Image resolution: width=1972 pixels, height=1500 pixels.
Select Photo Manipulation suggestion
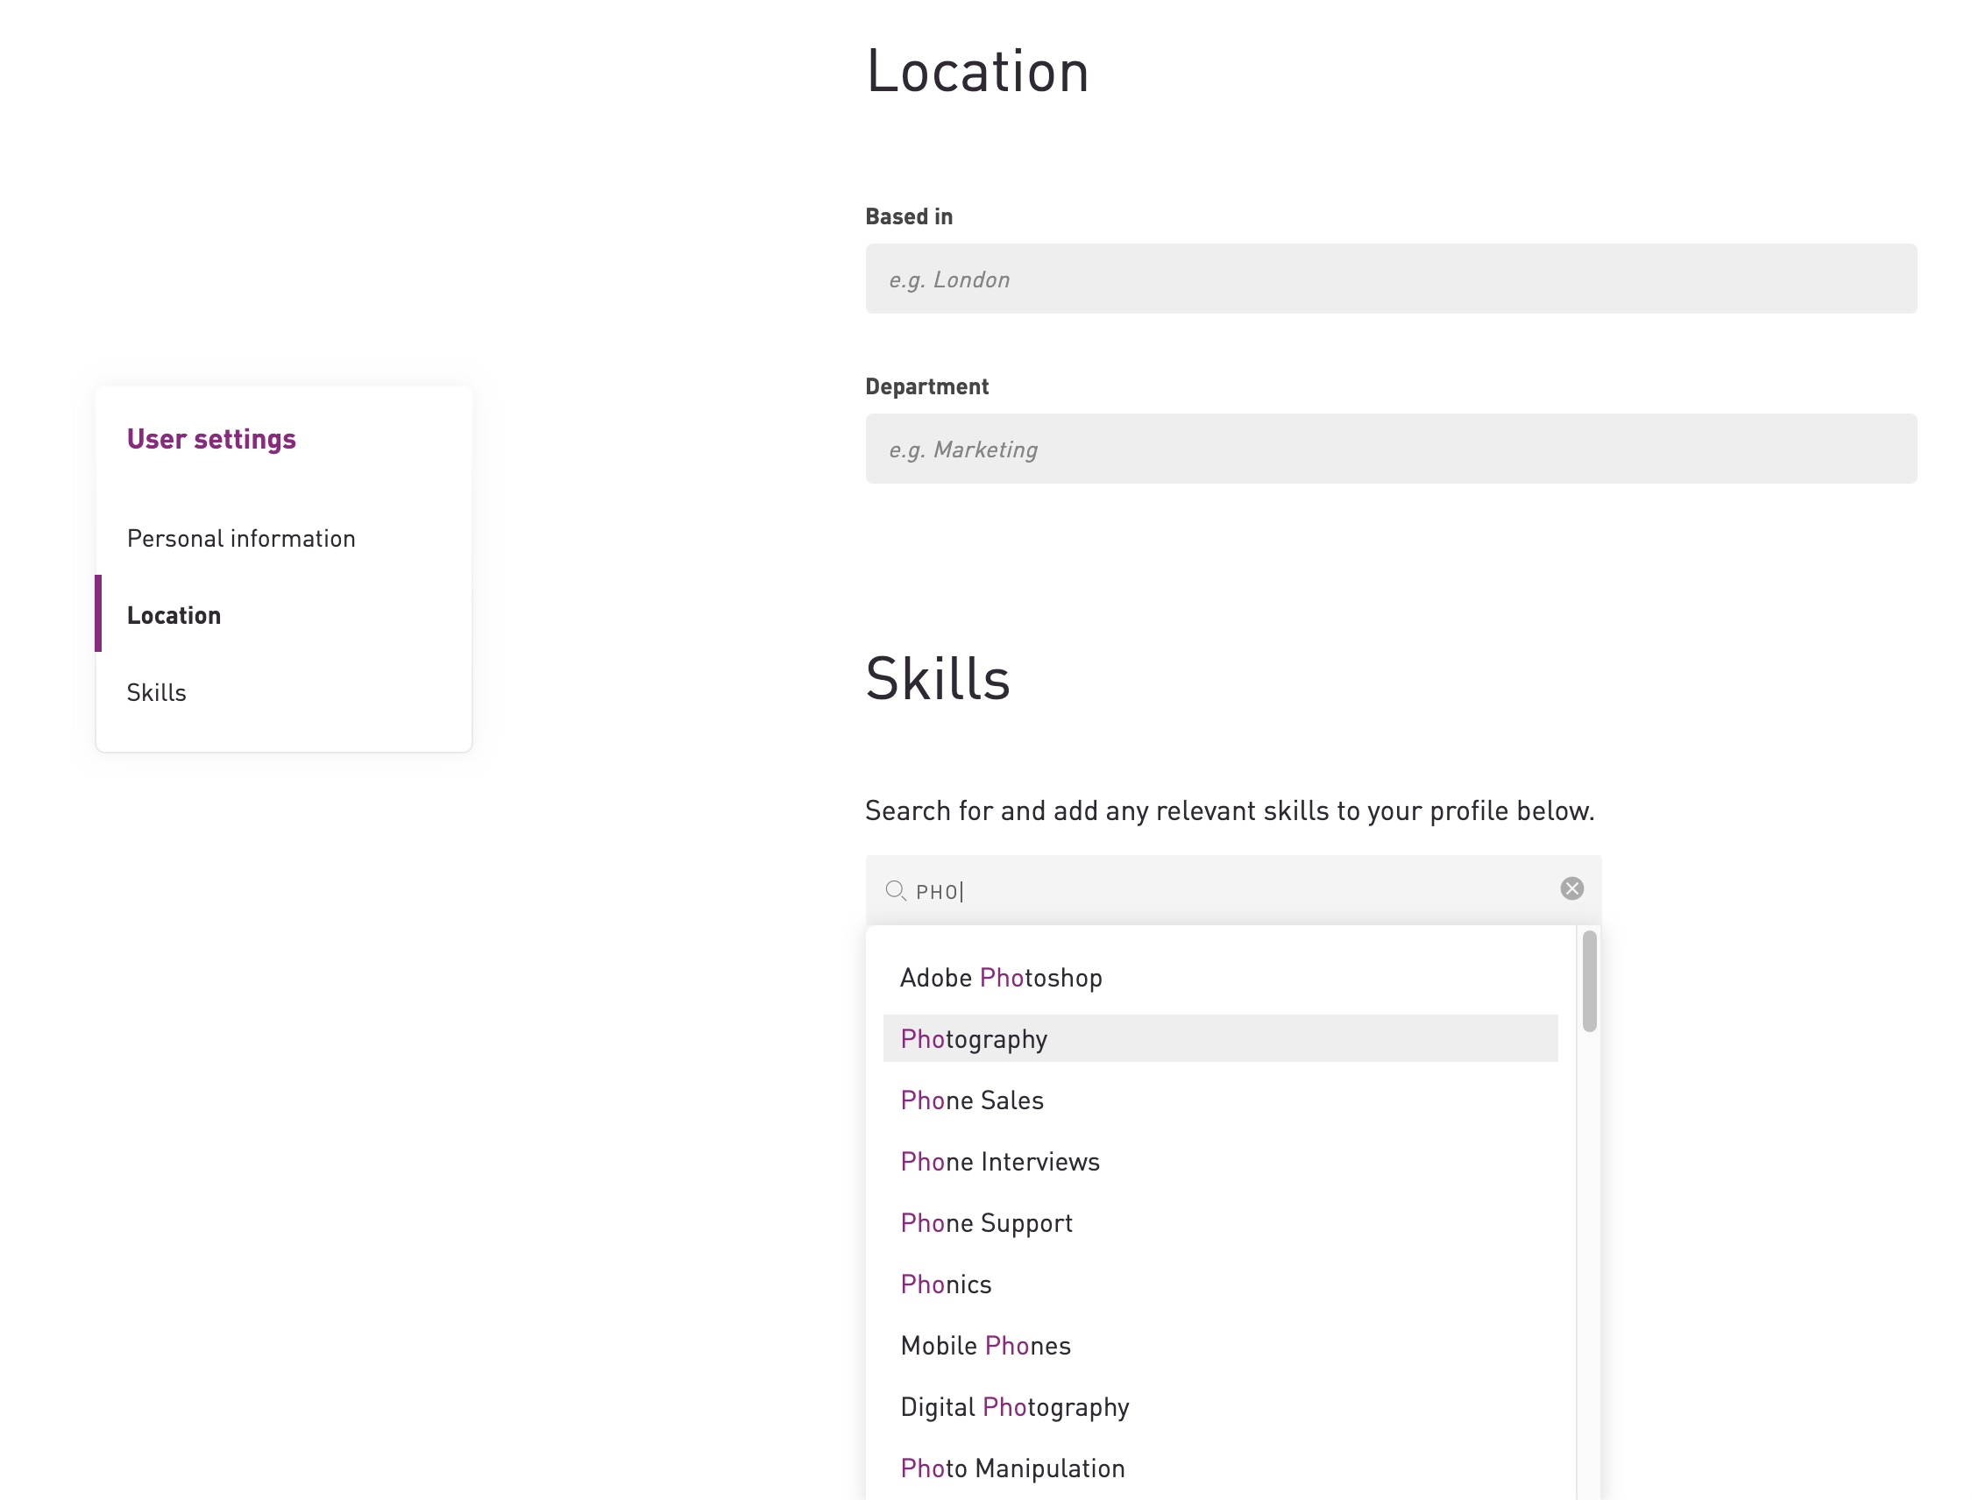tap(1012, 1468)
